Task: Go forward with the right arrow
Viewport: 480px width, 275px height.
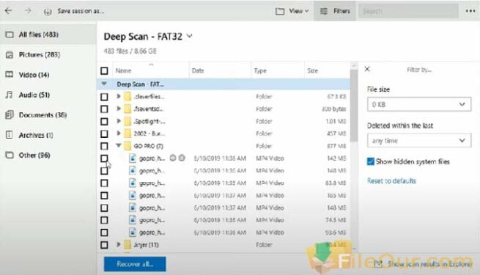Action: coord(28,11)
